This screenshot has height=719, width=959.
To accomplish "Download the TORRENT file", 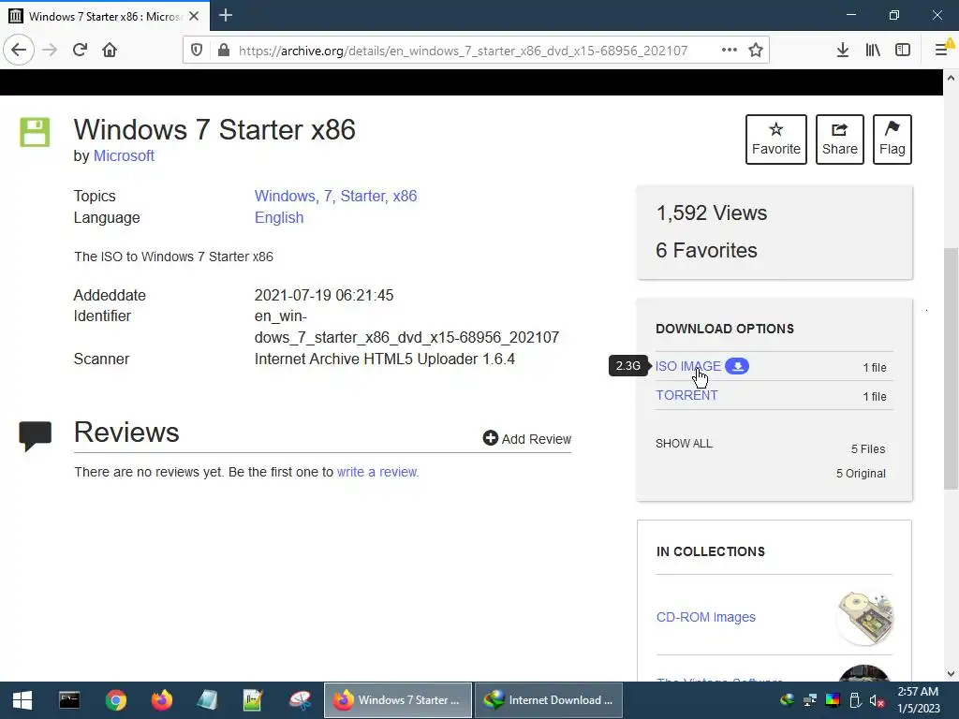I will [x=686, y=396].
